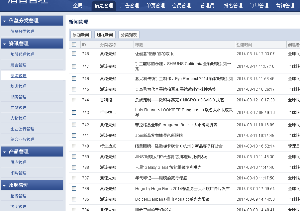Select checkbox for row ID 744

(x=74, y=100)
